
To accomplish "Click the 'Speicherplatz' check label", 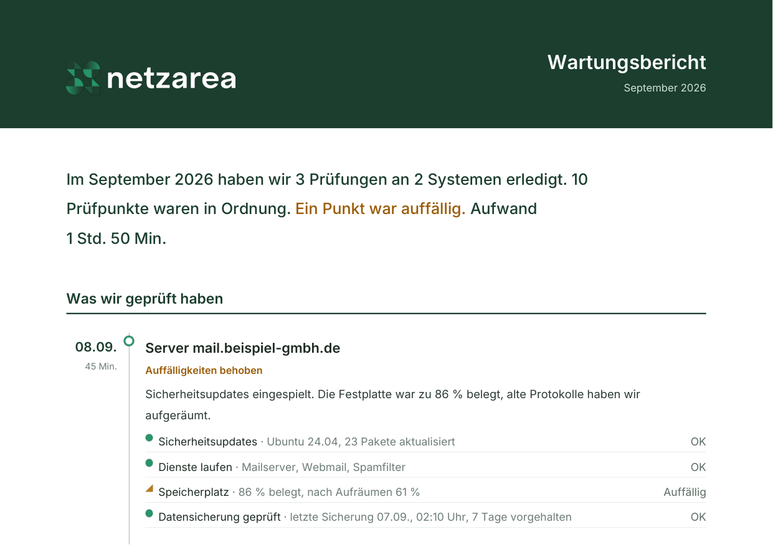I will [194, 492].
